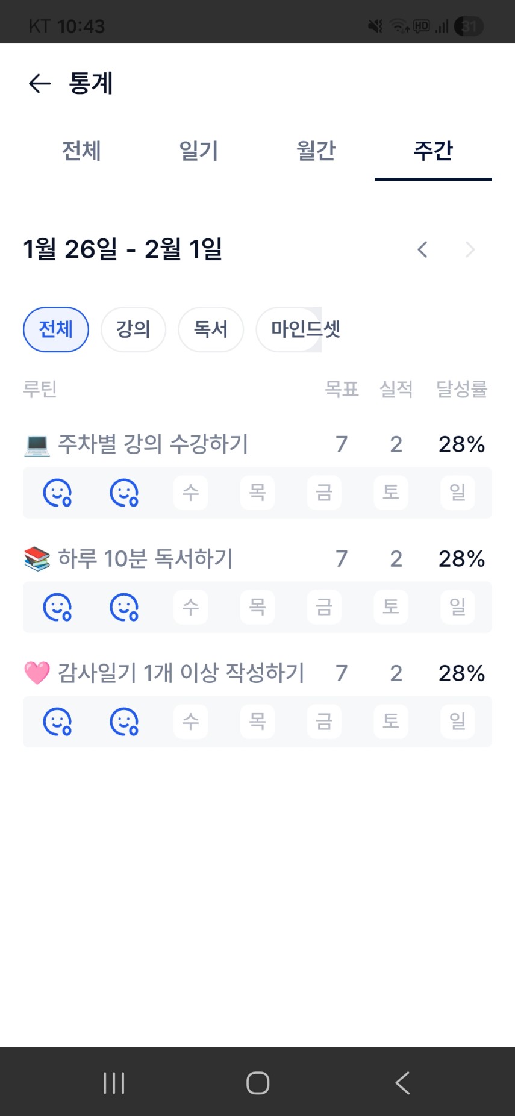Tap second smiley icon in 하루 10분 독서하기

[124, 607]
